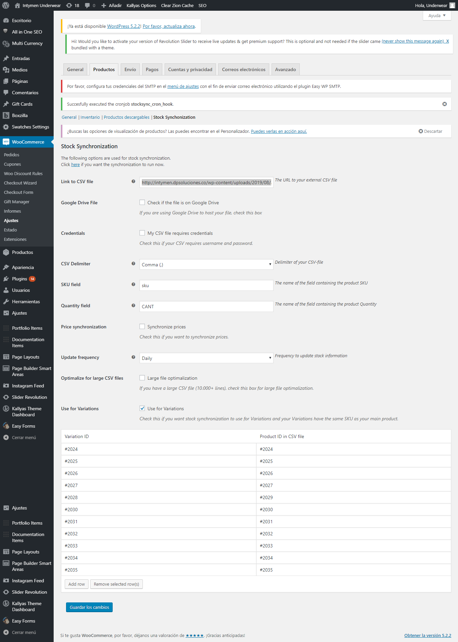Image resolution: width=458 pixels, height=642 pixels.
Task: Select variation row #2028
Action: pos(159,497)
